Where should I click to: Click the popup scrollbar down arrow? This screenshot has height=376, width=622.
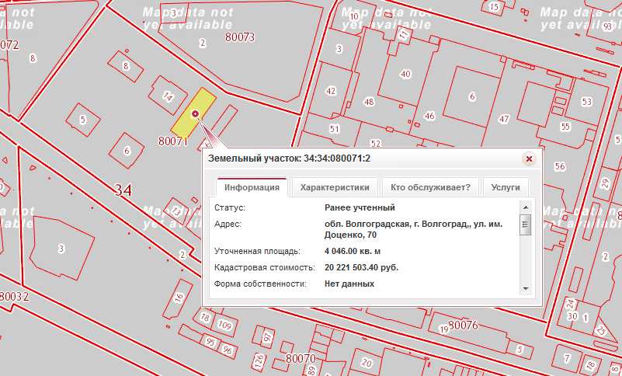[526, 289]
